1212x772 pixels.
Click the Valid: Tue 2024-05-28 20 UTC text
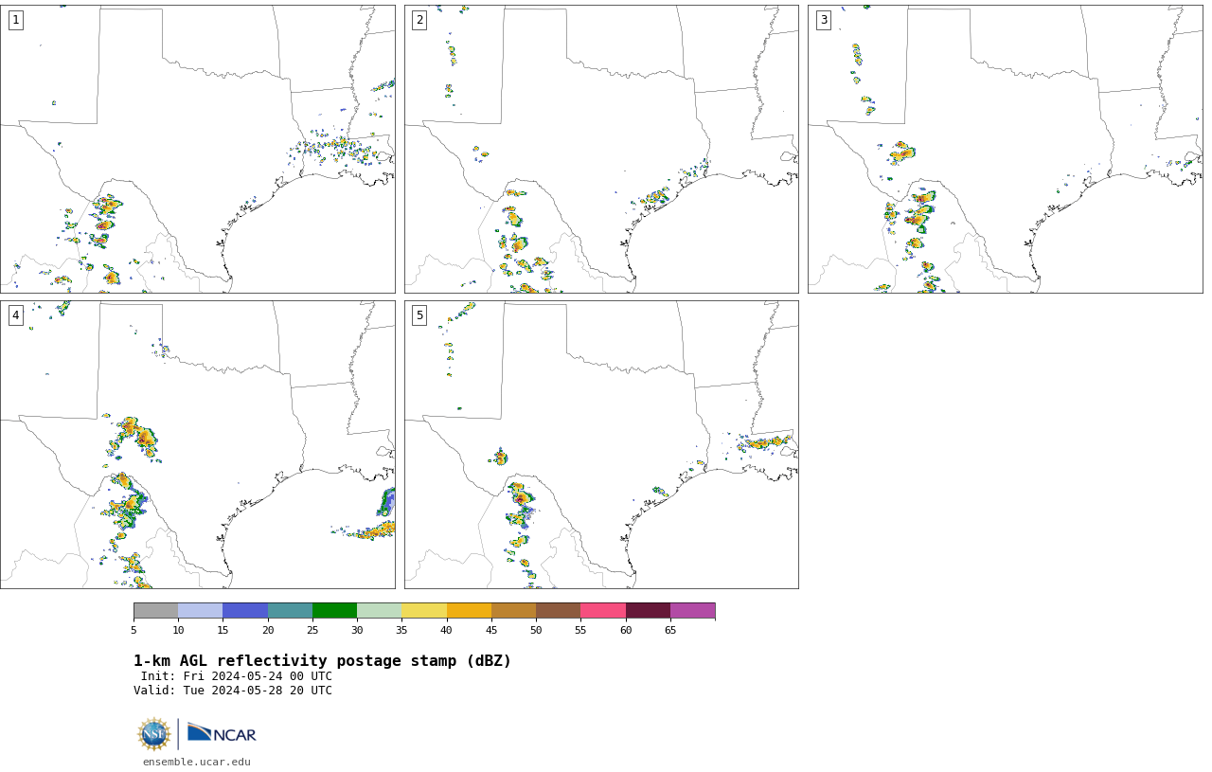click(233, 691)
